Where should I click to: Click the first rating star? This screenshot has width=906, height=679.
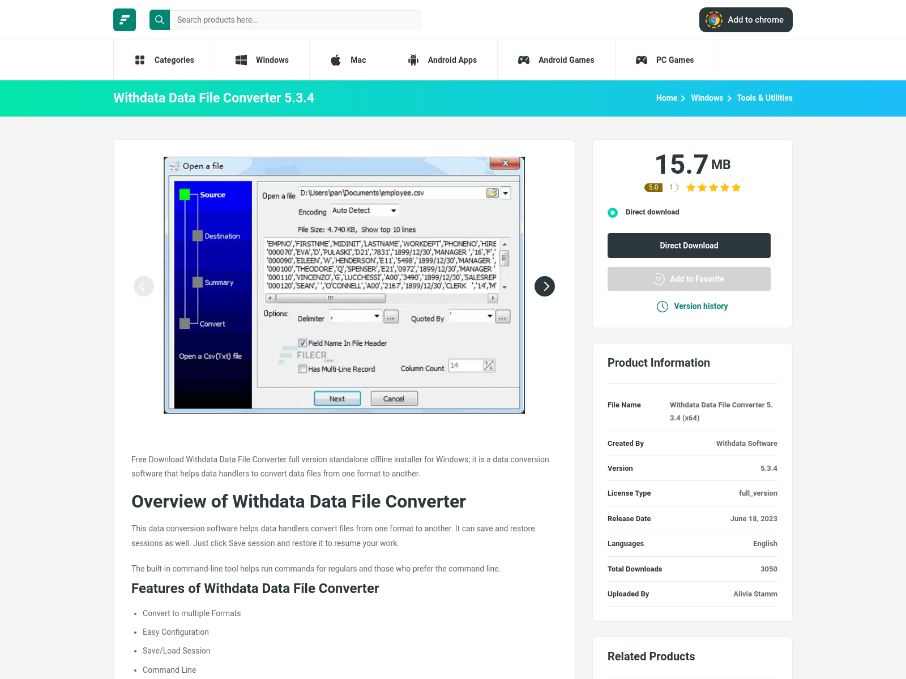(x=691, y=187)
